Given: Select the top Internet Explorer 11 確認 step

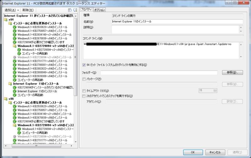Looking at the screenshot, I should tap(39, 16).
